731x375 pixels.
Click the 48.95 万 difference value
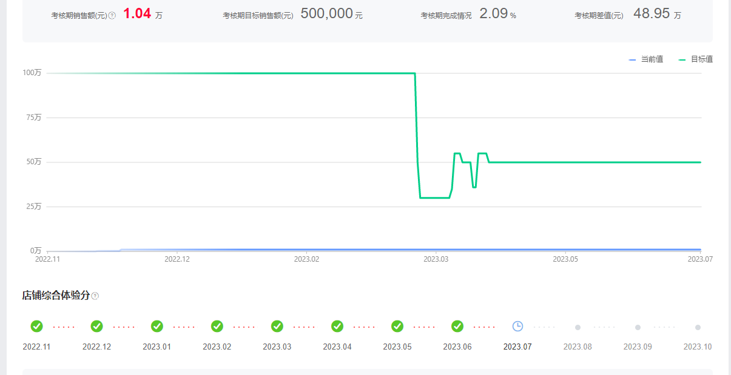pos(657,14)
